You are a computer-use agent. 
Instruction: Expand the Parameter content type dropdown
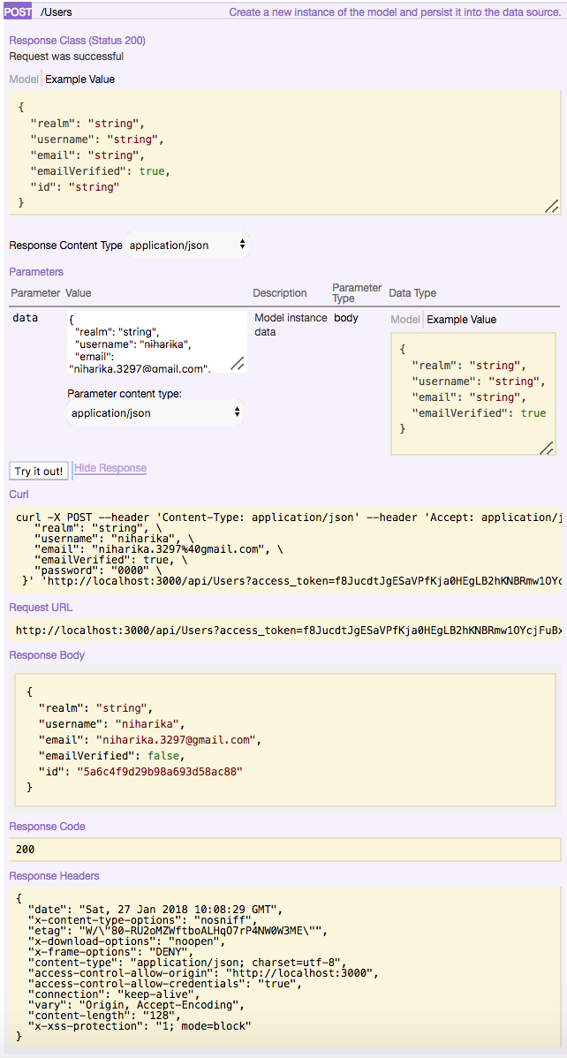(x=155, y=412)
